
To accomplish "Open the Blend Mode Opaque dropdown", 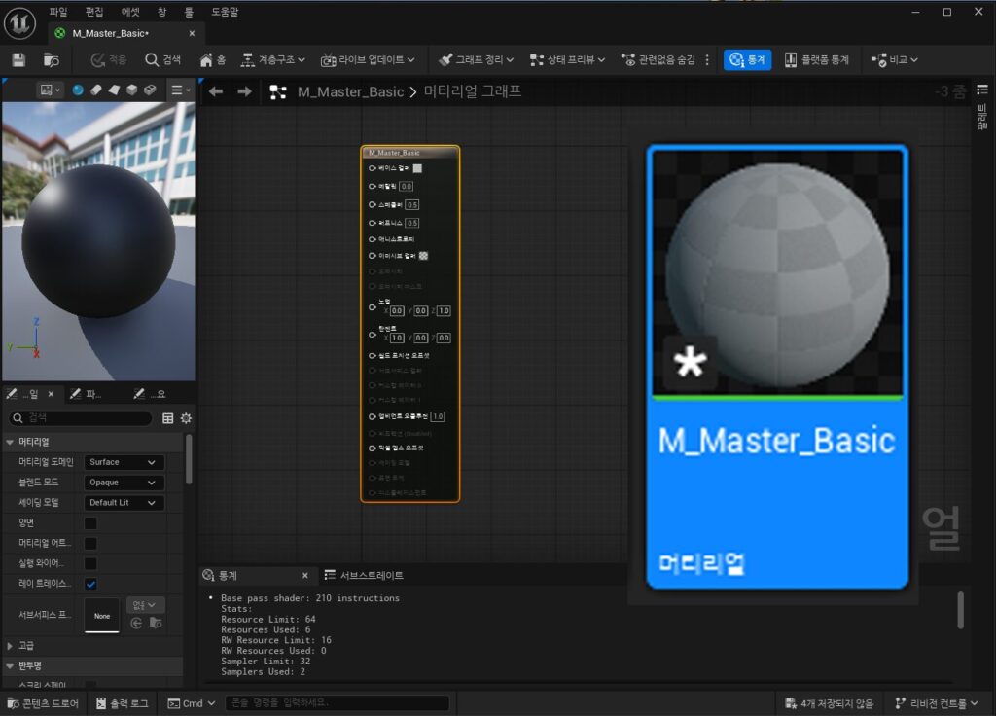I will pos(123,483).
